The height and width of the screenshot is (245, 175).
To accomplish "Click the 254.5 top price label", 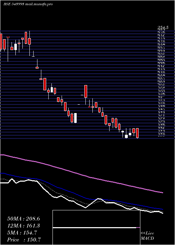I will point(163,28).
